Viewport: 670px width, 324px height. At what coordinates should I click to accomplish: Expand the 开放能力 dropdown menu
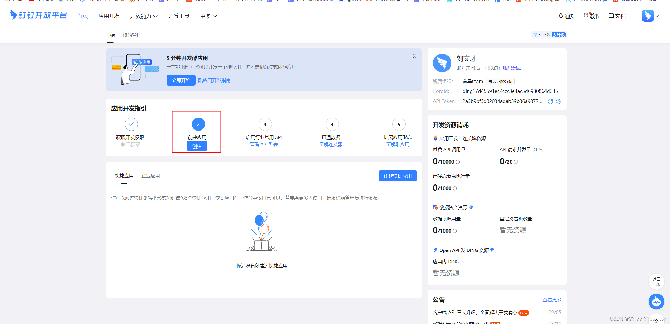click(x=144, y=16)
